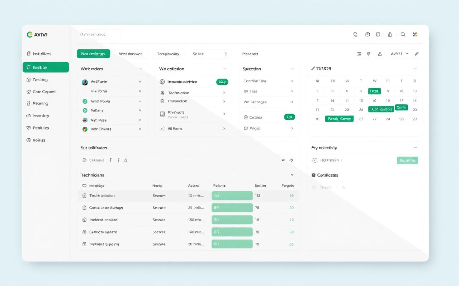Click the magnifier search icon in top bar
Viewport: 459px width, 286px height.
[403, 35]
